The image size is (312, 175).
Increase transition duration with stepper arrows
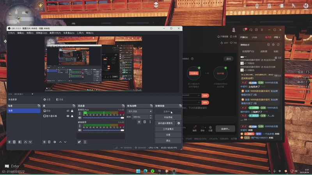(x=151, y=116)
